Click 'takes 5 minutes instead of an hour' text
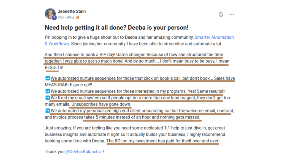Viewport: 282px width, 158px height. (x=117, y=117)
